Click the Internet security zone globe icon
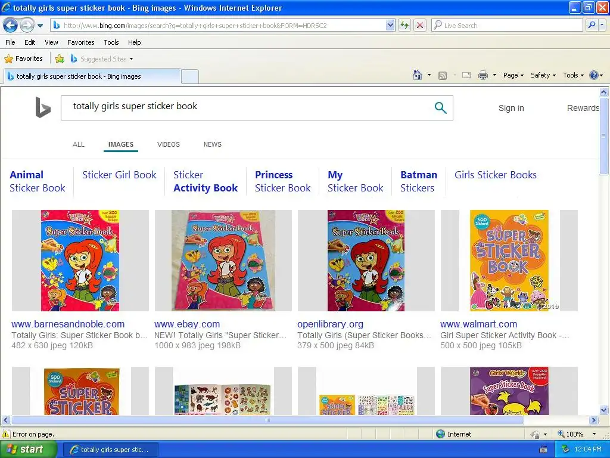 440,434
